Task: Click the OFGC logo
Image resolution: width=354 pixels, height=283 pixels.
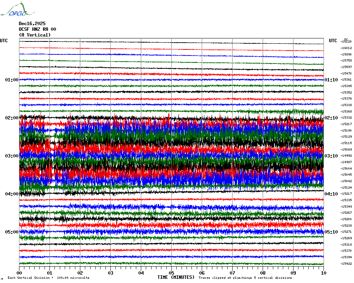Action: coord(18,9)
